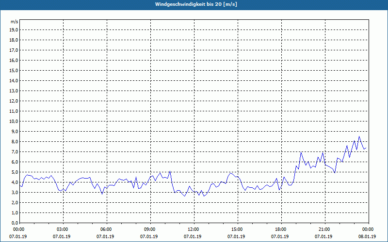The height and width of the screenshot is (242, 388).
Task: Click the 07.01.19 date under 09:00
Action: pyautogui.click(x=149, y=236)
